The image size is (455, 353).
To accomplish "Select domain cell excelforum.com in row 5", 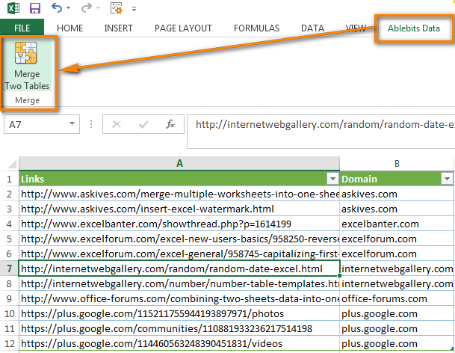I will tap(397, 239).
